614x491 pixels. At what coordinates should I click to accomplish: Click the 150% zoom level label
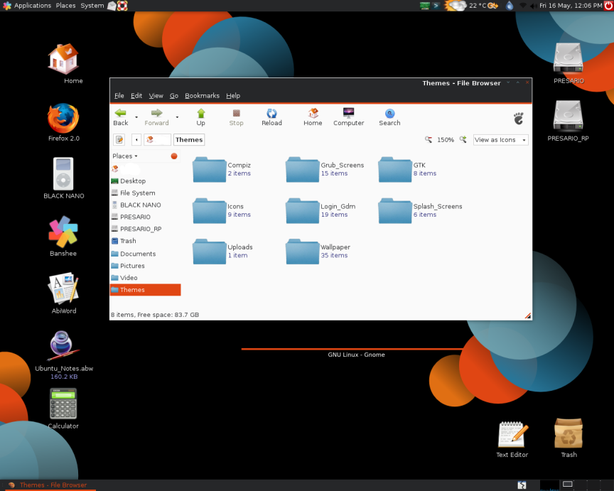click(446, 140)
